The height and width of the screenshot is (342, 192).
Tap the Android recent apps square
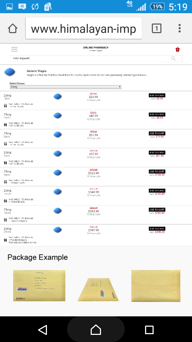click(x=149, y=330)
